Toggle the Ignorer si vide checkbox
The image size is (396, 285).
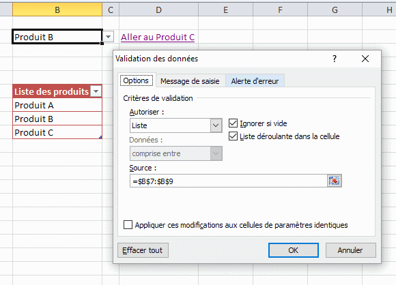click(233, 123)
